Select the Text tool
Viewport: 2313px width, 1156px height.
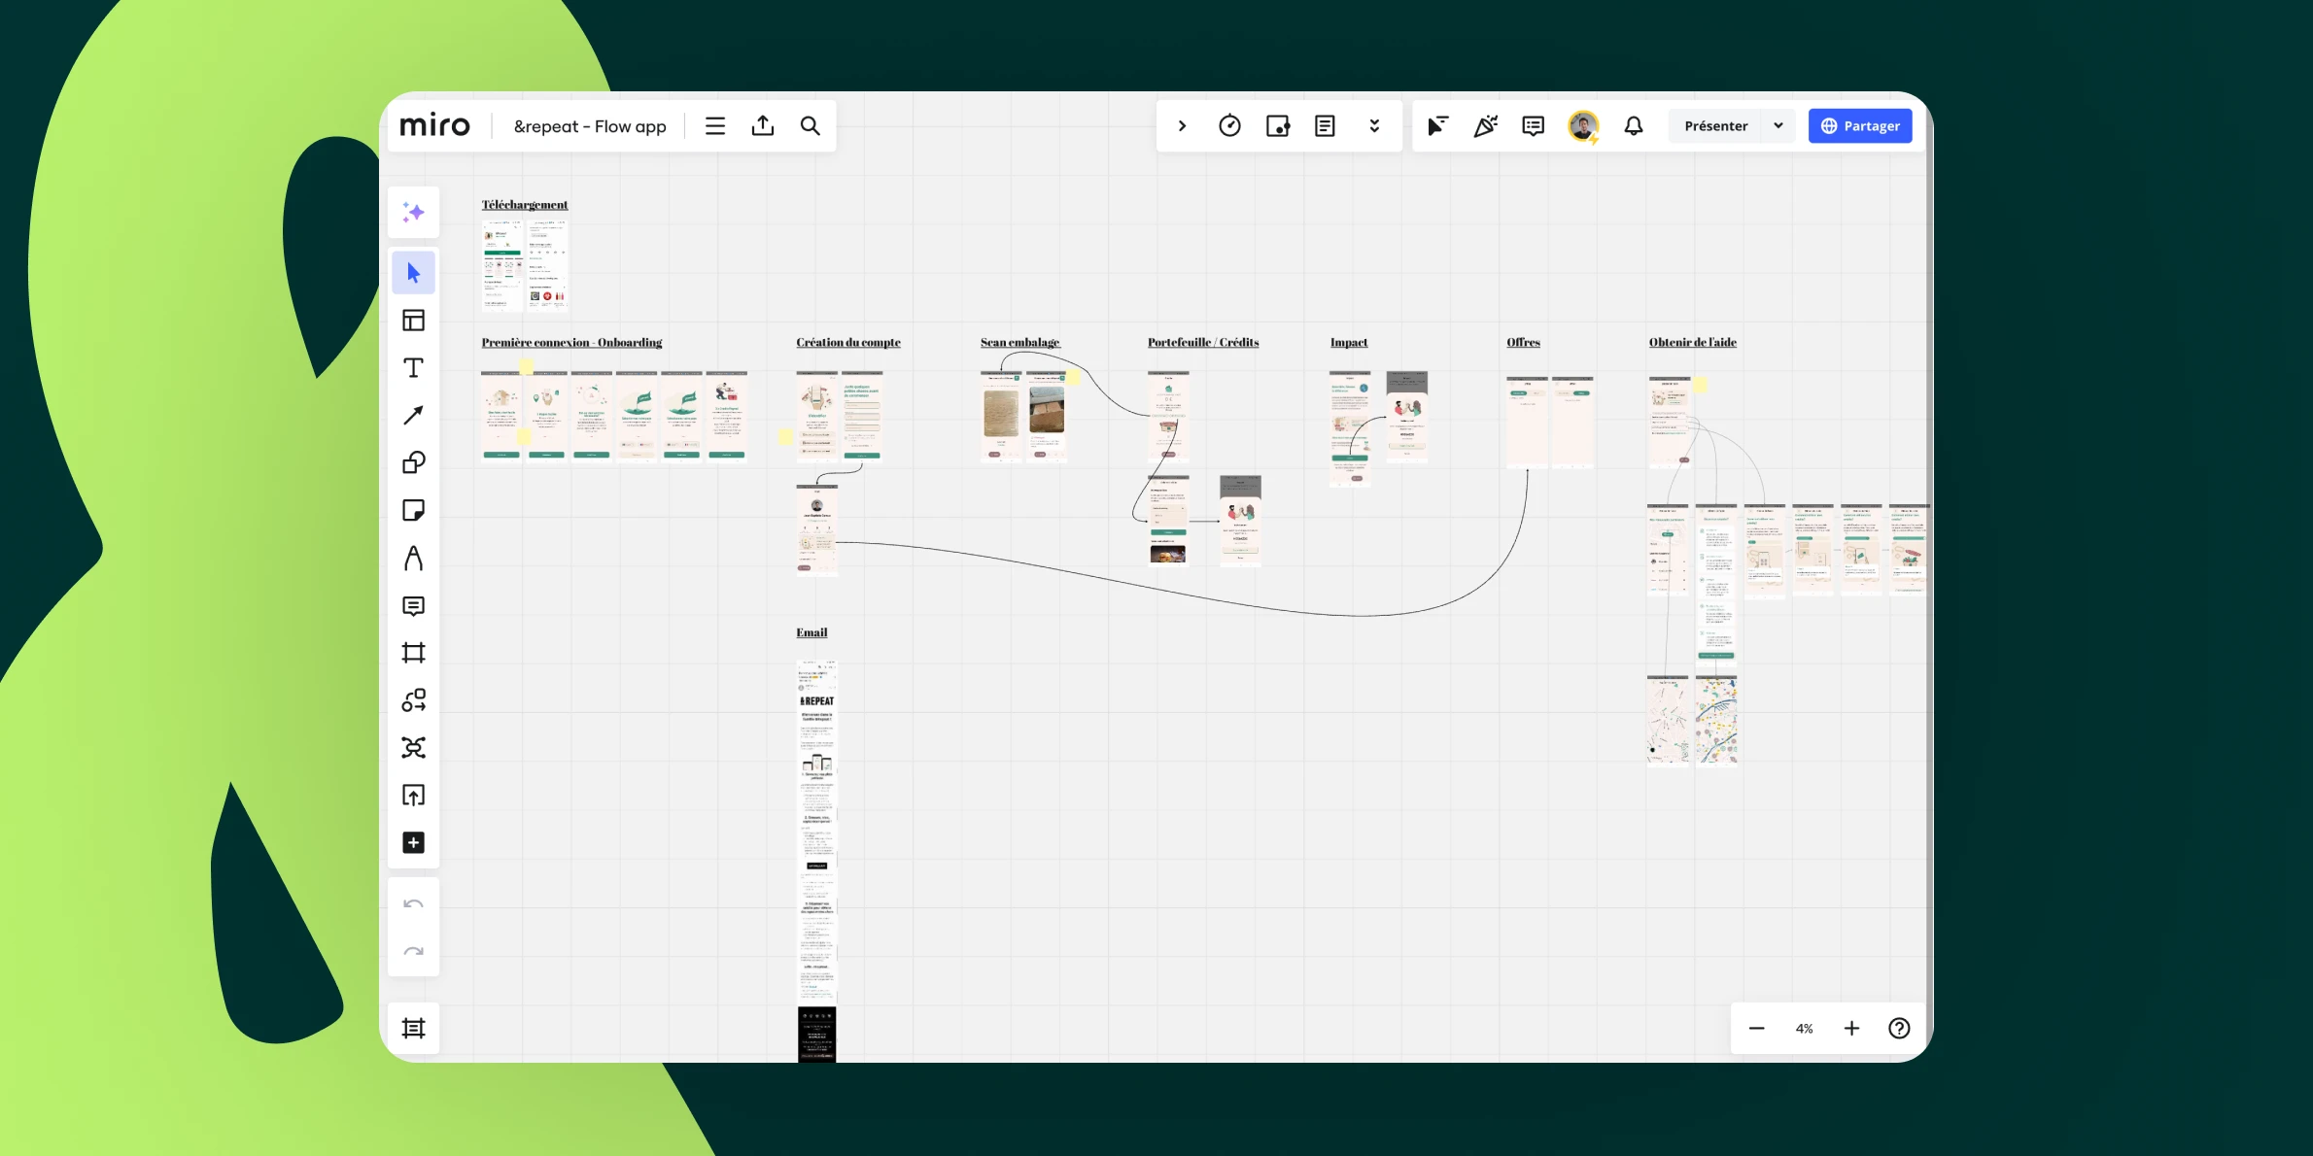[413, 368]
